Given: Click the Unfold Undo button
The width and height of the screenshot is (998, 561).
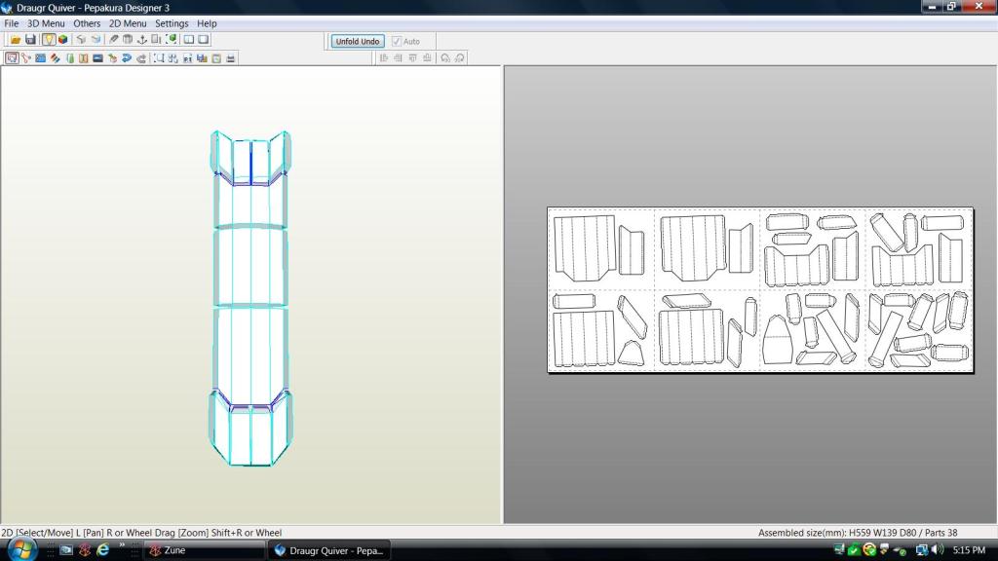Looking at the screenshot, I should (358, 41).
